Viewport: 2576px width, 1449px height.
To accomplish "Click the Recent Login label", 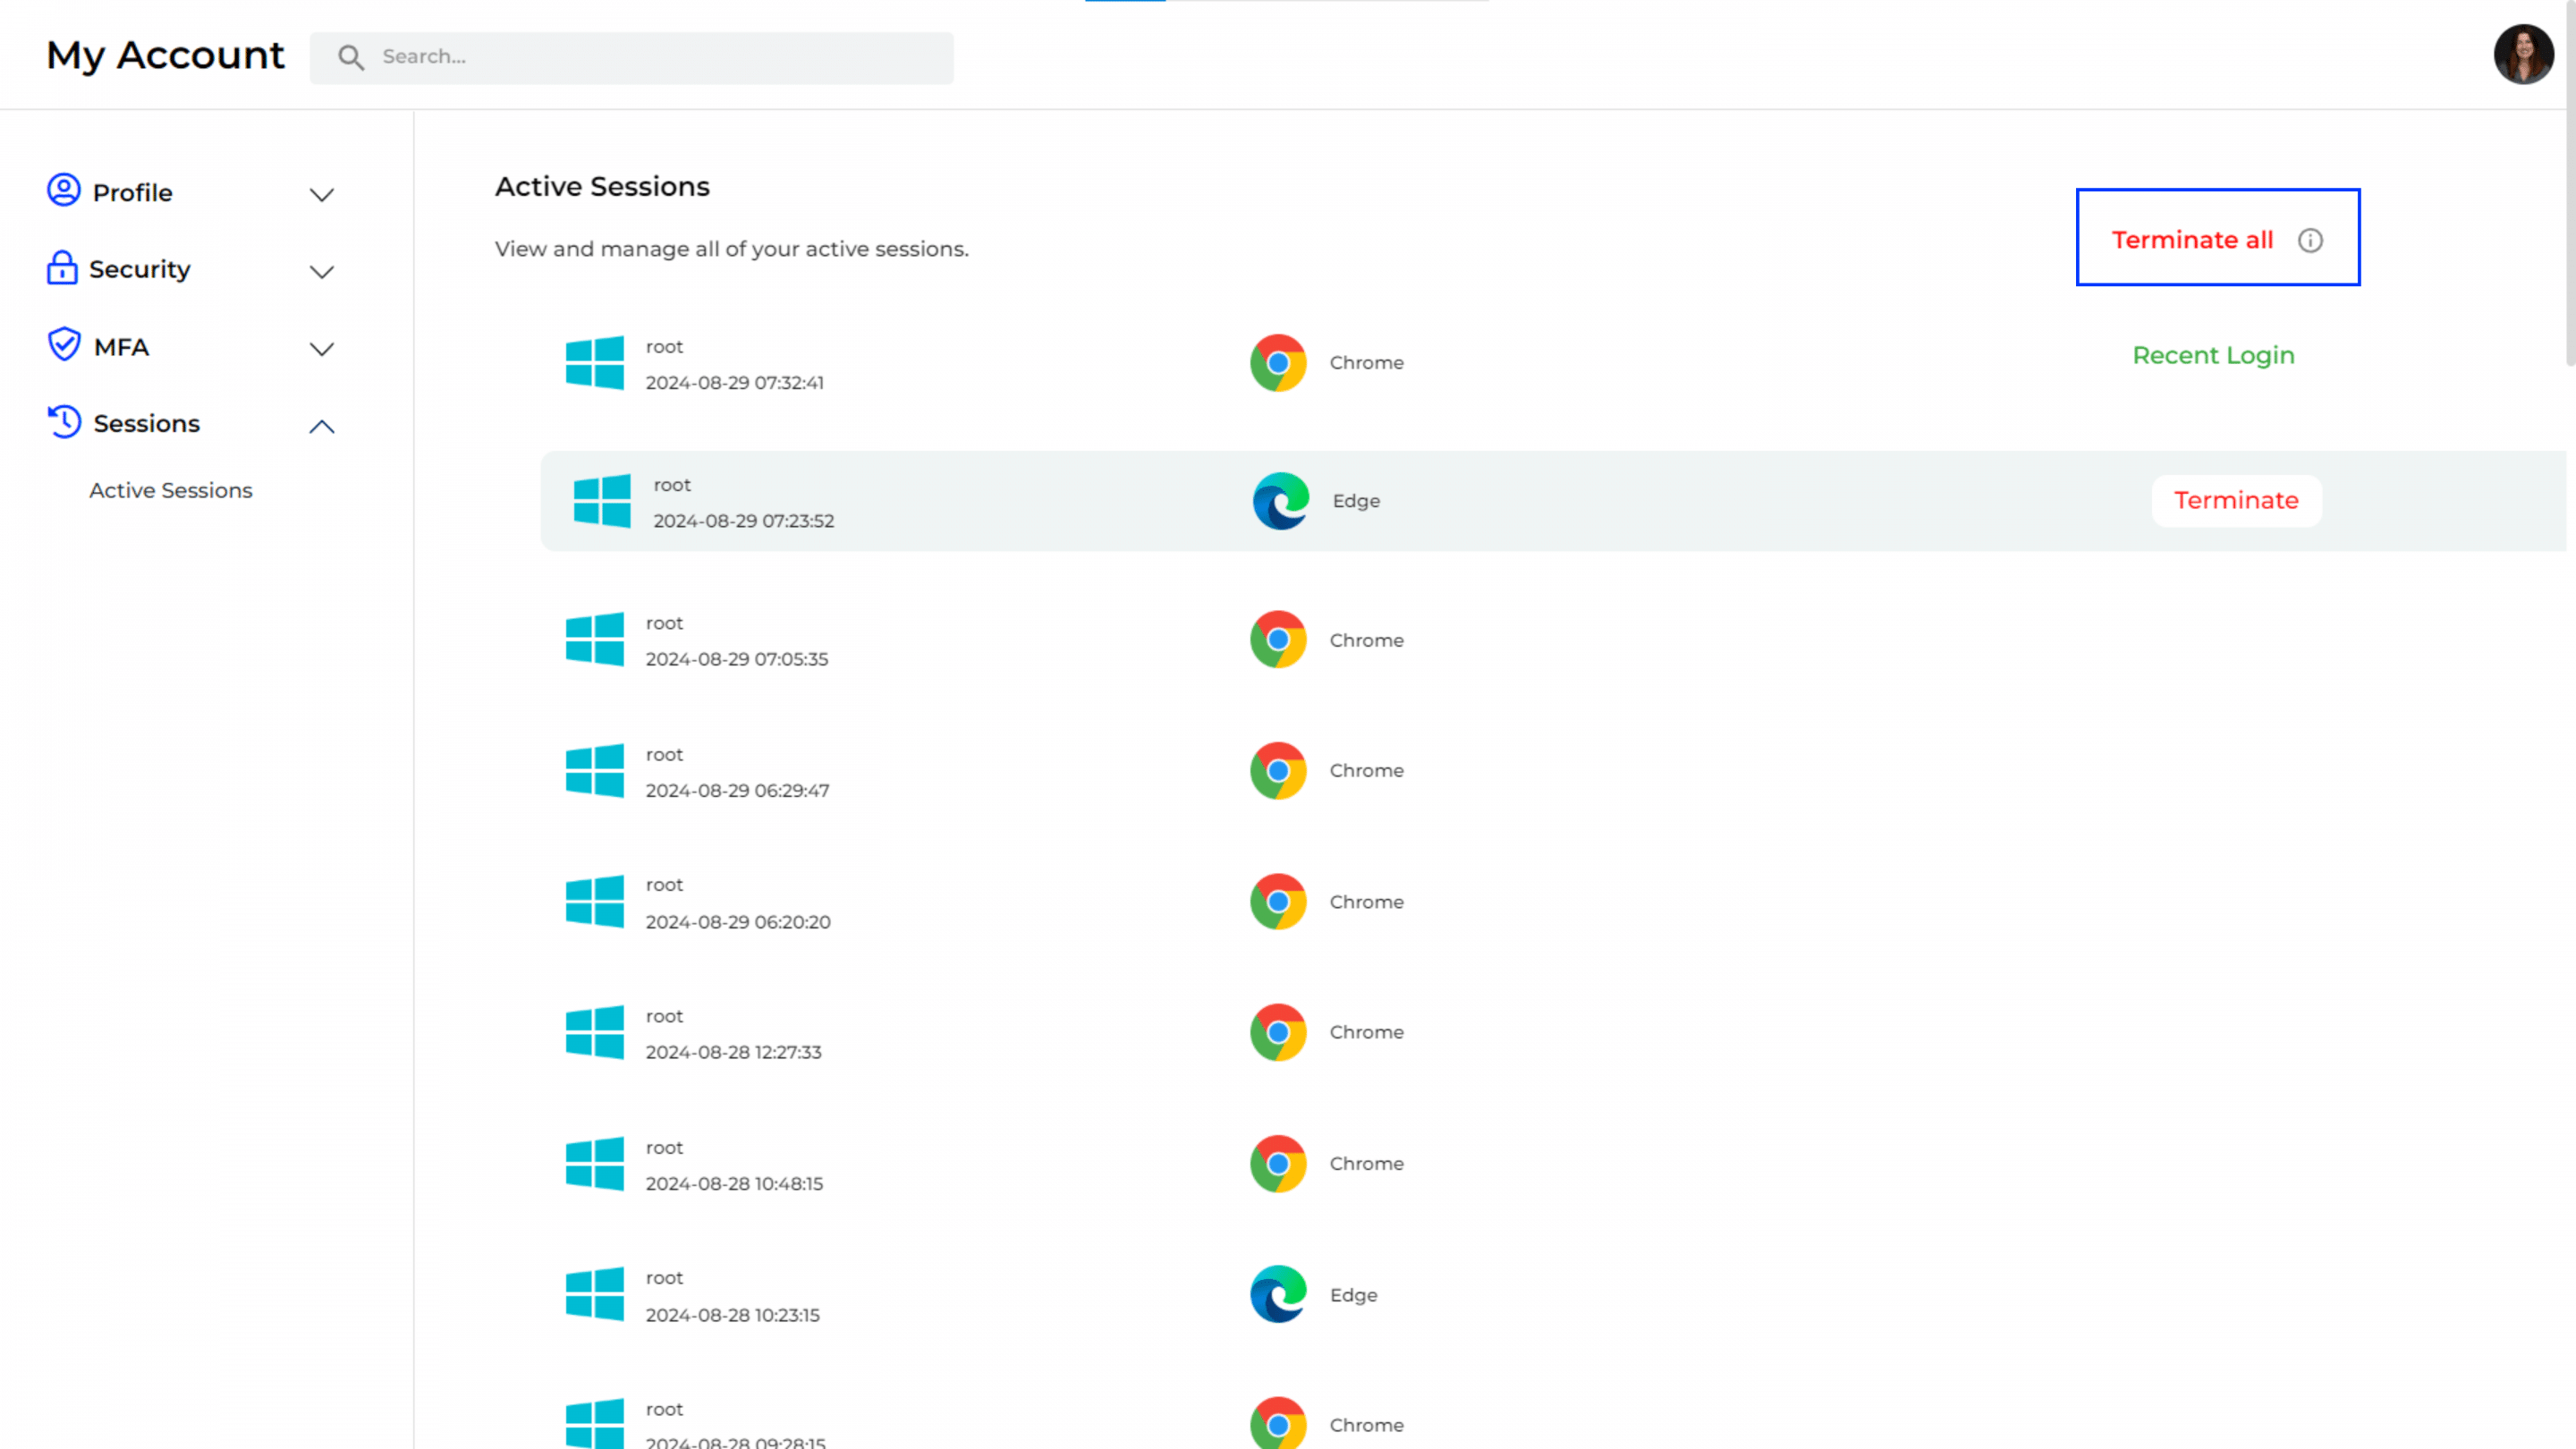I will (x=2213, y=355).
